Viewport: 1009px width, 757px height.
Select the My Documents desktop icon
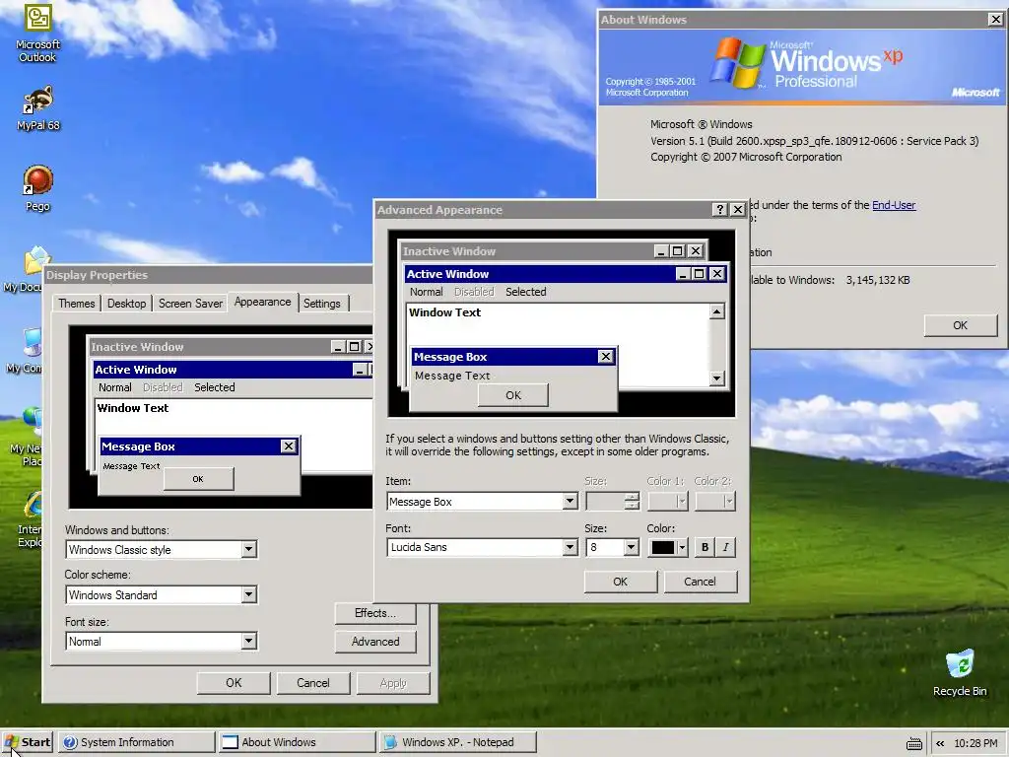pos(25,269)
